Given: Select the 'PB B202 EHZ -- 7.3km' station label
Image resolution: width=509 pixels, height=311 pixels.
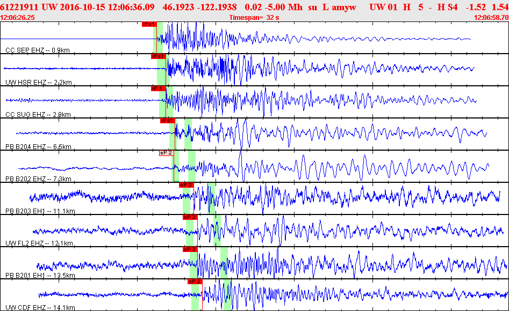Looking at the screenshot, I should tap(38, 179).
